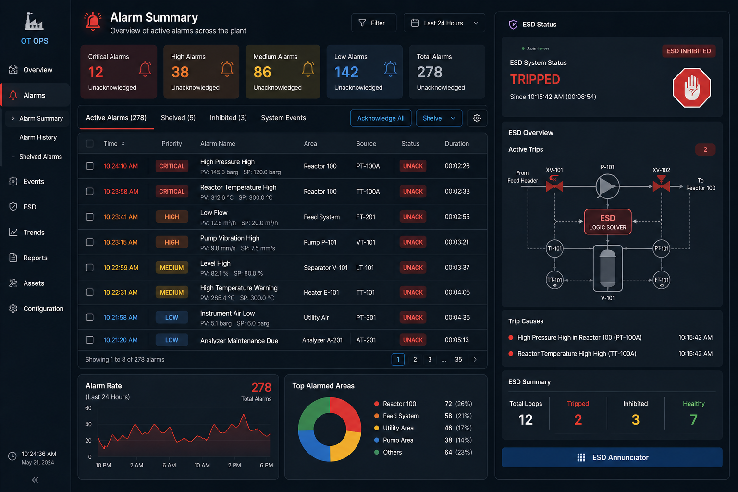This screenshot has width=738, height=492.
Task: Click the red ESD tripped stop-hand icon
Action: (691, 88)
